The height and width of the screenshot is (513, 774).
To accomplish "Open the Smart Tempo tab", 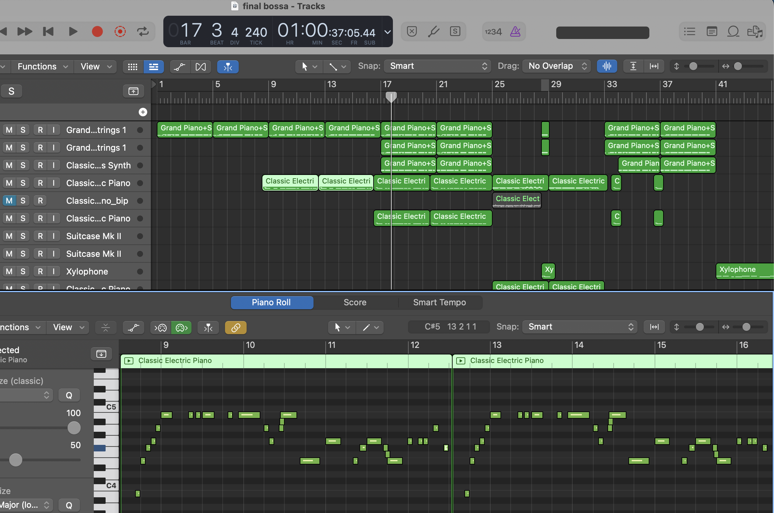I will tap(439, 302).
